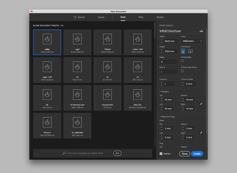Click the bleed Right stepper arrows
Screen dimensions: 237x173
click(183, 137)
